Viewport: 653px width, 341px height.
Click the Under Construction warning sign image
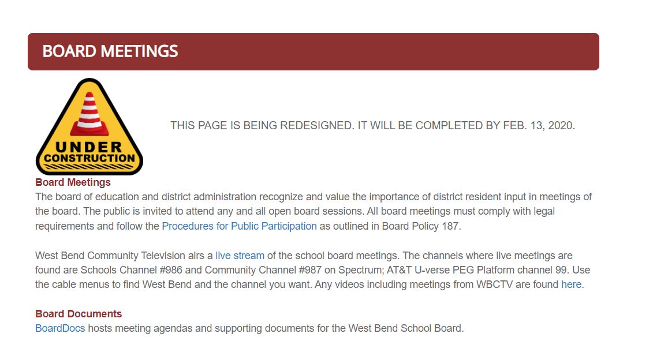click(x=89, y=126)
